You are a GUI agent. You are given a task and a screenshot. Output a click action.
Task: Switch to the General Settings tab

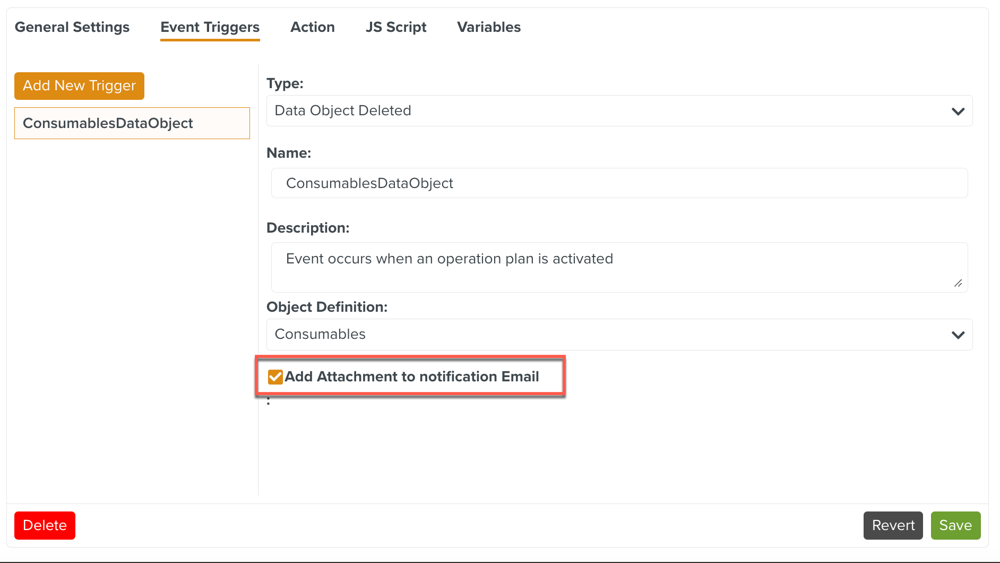coord(72,27)
